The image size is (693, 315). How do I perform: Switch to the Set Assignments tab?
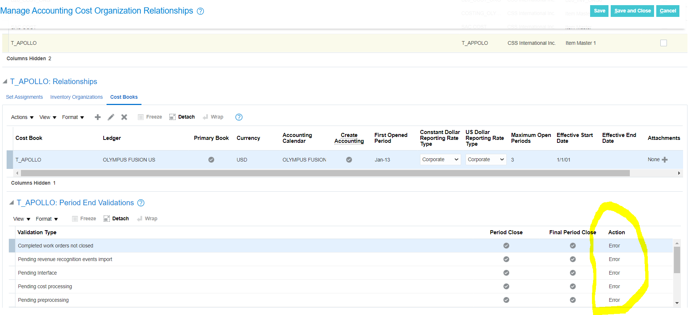tap(24, 97)
